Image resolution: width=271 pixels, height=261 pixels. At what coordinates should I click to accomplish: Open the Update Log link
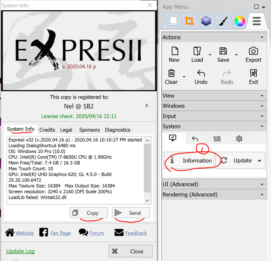20,251
